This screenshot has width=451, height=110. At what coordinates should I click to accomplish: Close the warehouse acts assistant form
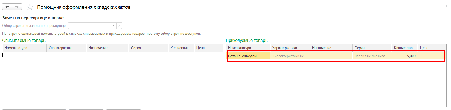447,6
